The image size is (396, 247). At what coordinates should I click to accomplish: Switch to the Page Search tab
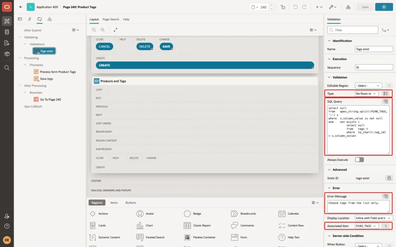pos(111,19)
